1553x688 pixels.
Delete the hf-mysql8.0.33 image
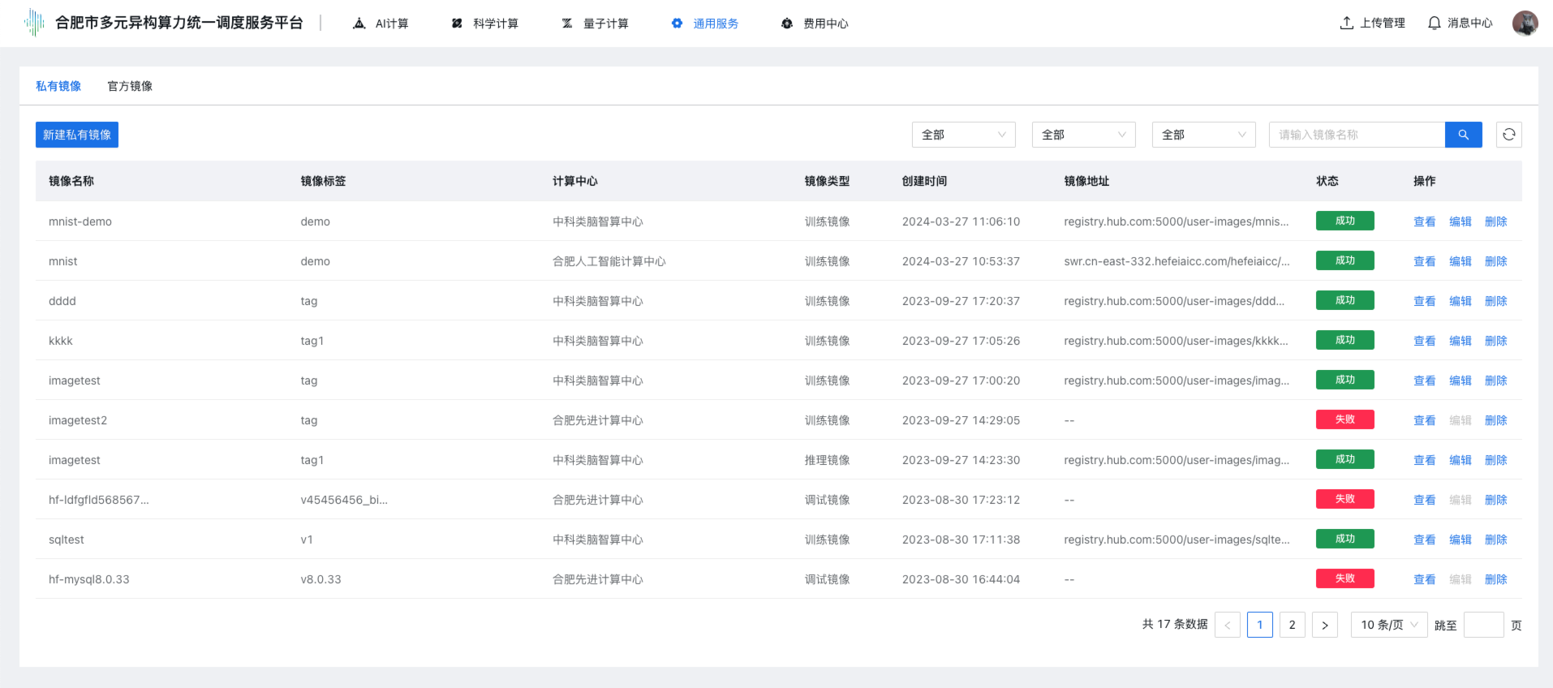click(1495, 579)
